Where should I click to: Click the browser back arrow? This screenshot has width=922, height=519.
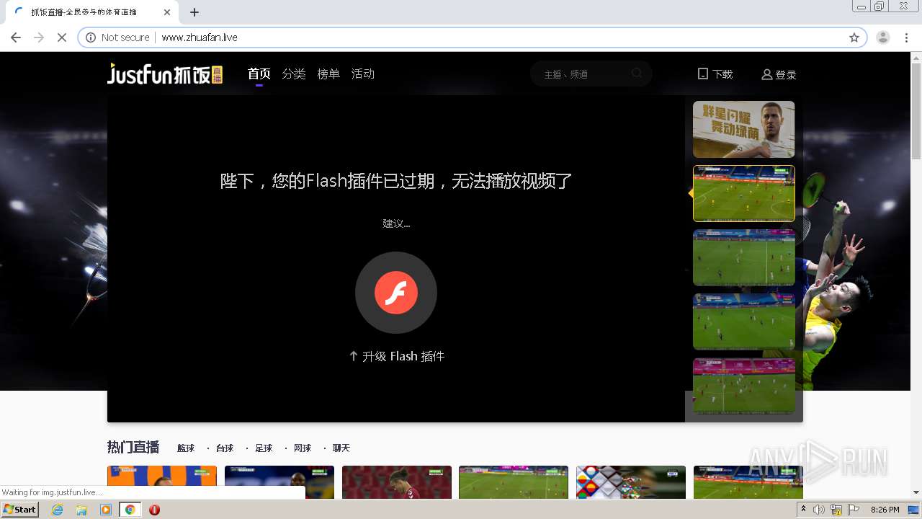point(16,37)
